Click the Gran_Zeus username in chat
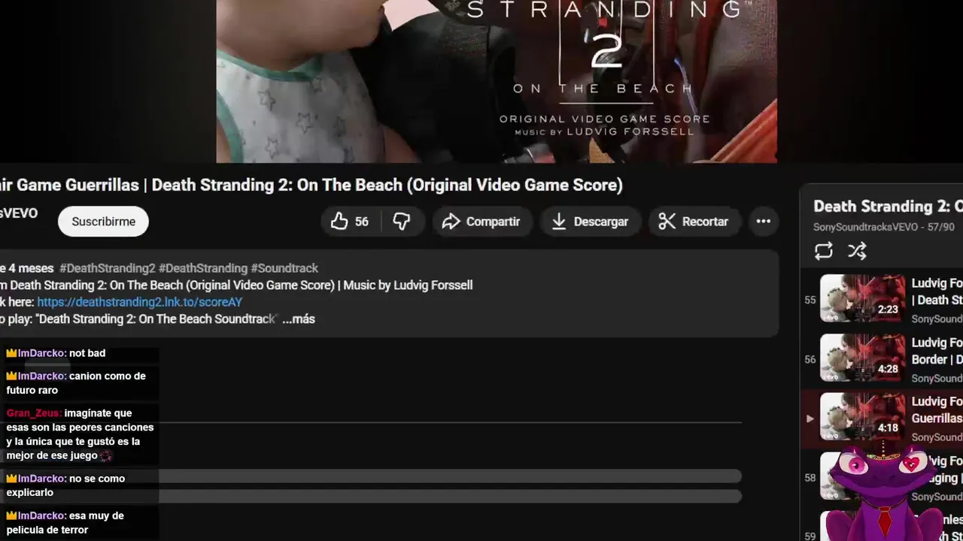Image resolution: width=963 pixels, height=541 pixels. click(x=34, y=413)
